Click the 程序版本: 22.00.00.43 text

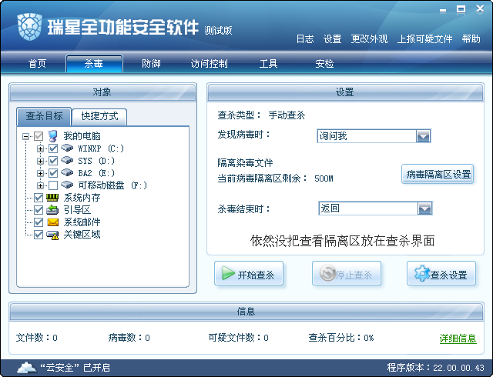point(435,368)
